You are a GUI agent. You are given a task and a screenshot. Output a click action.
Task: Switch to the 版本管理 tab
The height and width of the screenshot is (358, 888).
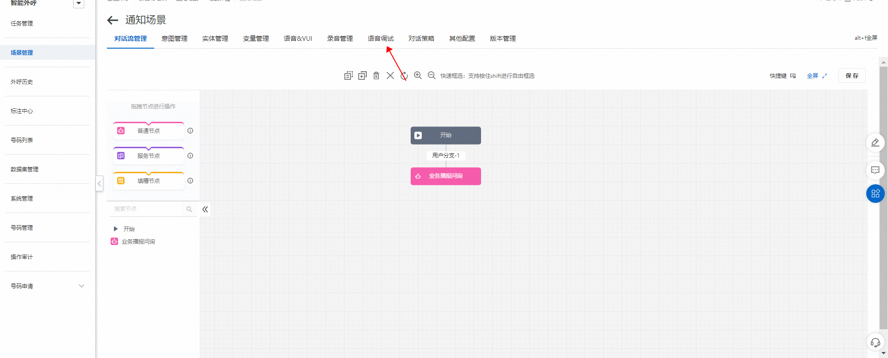[503, 38]
